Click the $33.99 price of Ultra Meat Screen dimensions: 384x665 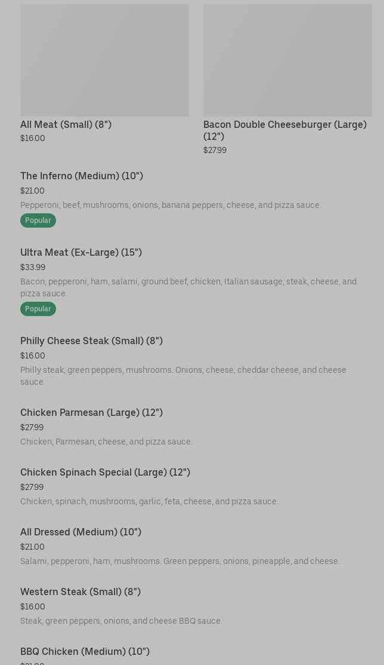[x=33, y=267]
